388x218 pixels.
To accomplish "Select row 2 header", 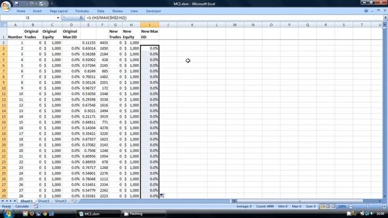I will [x=4, y=42].
